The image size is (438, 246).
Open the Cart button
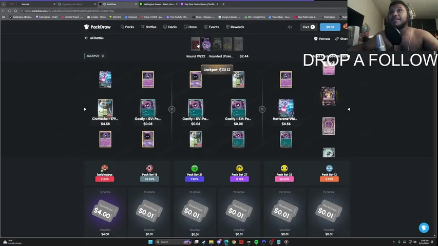click(x=309, y=27)
